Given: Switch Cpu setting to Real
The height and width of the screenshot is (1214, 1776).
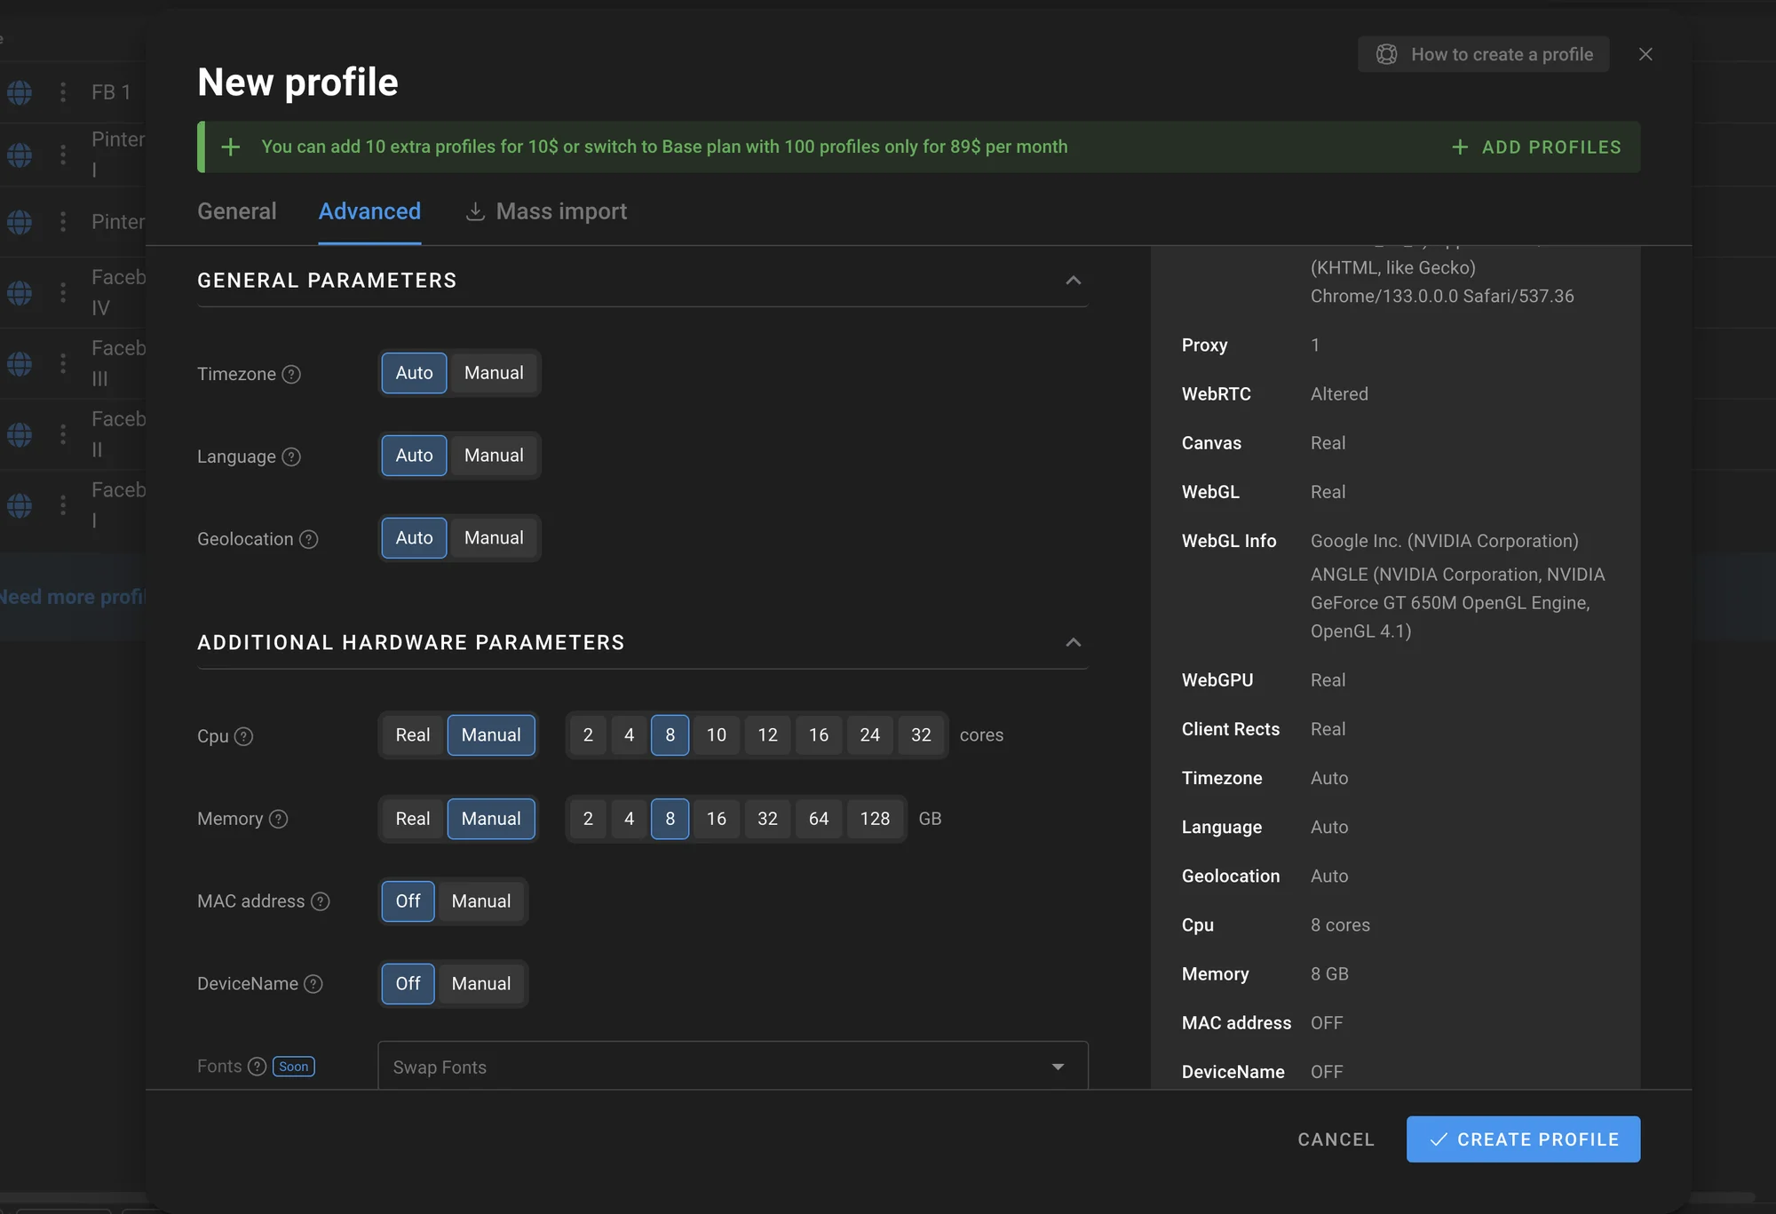Looking at the screenshot, I should click(x=412, y=735).
